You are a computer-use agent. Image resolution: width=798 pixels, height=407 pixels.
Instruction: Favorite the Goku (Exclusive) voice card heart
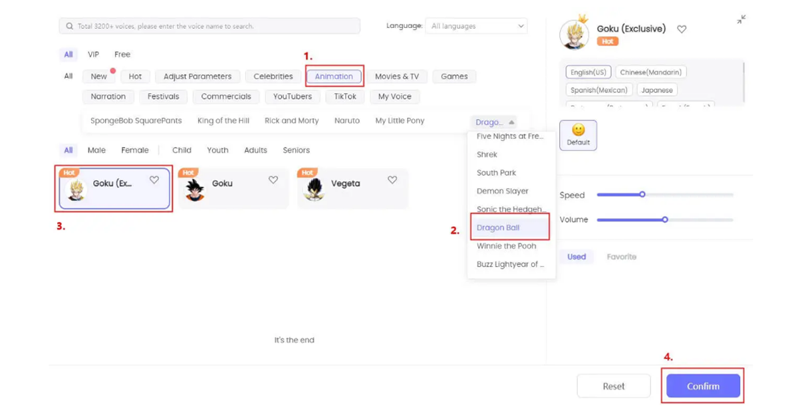click(154, 180)
